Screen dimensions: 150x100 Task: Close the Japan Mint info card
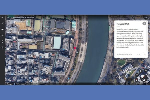144,23
